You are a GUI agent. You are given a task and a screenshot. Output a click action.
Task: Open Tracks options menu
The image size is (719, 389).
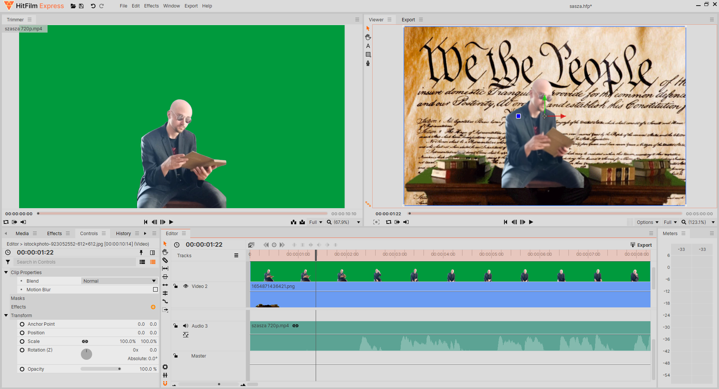click(236, 255)
